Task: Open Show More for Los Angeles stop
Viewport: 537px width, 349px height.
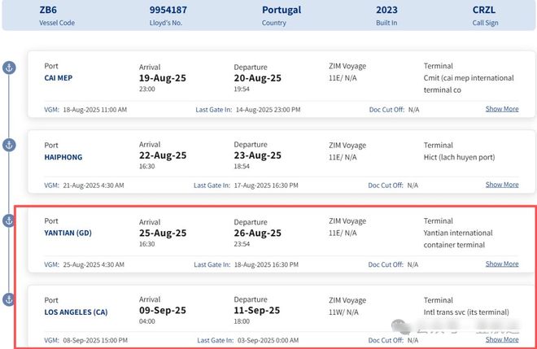Action: click(x=502, y=339)
